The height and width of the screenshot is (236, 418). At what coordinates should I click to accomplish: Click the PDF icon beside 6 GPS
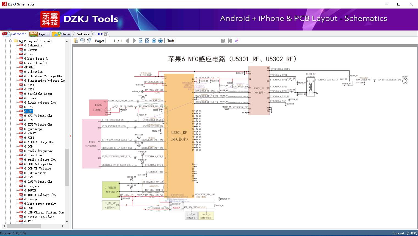click(x=21, y=107)
